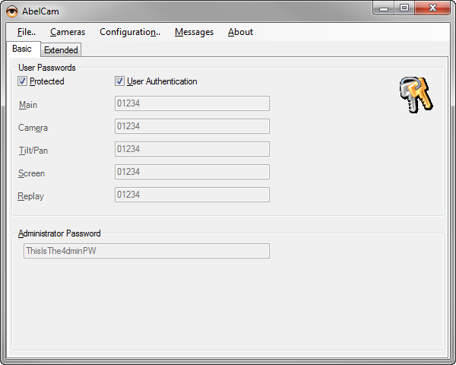Click the Replay password field
The width and height of the screenshot is (456, 365).
(192, 195)
